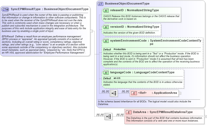The image size is (207, 125).
Task: Click the <Ref> : ApplicationArea label
Action: point(157,93)
